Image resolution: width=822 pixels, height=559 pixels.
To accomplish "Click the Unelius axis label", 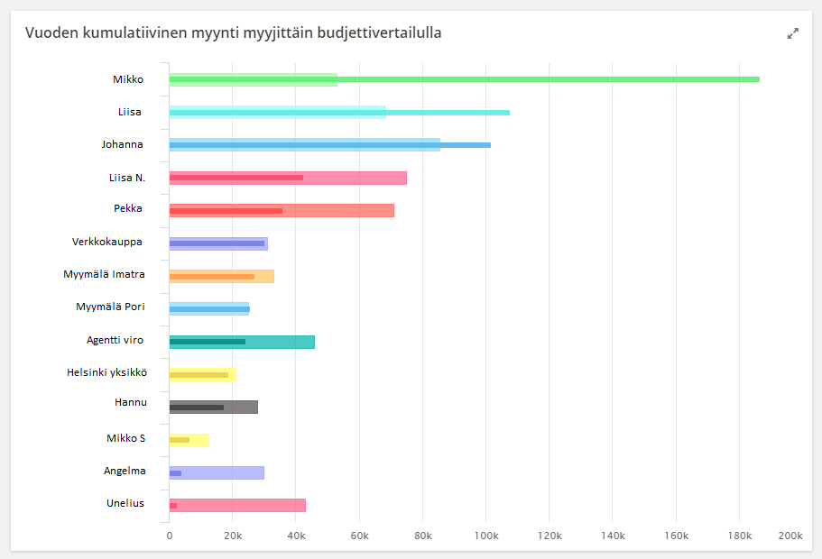I will coord(125,503).
